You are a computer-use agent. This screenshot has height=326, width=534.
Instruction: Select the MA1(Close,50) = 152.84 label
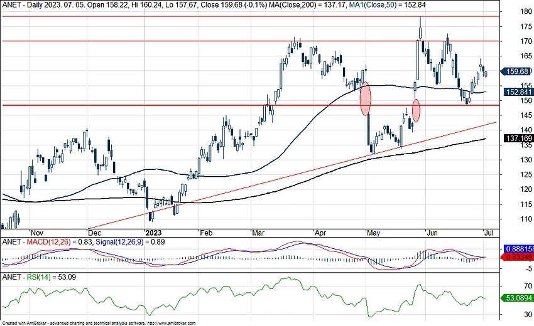pyautogui.click(x=387, y=5)
